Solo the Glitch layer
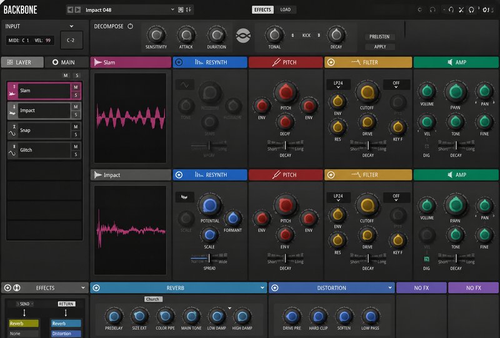 [x=76, y=155]
